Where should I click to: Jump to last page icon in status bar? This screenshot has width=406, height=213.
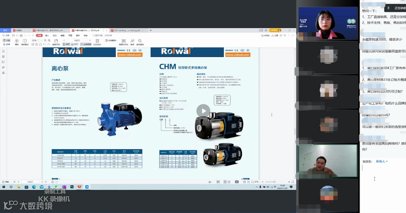[x=46, y=182]
